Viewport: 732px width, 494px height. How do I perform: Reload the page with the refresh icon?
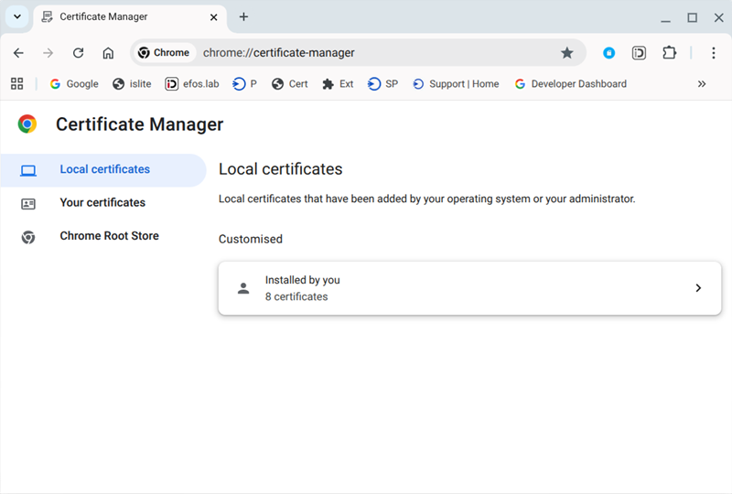click(x=78, y=53)
